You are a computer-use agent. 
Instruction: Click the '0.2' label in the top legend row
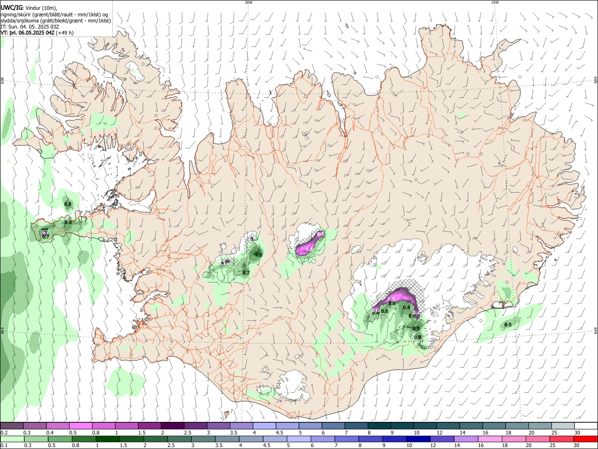pyautogui.click(x=4, y=433)
